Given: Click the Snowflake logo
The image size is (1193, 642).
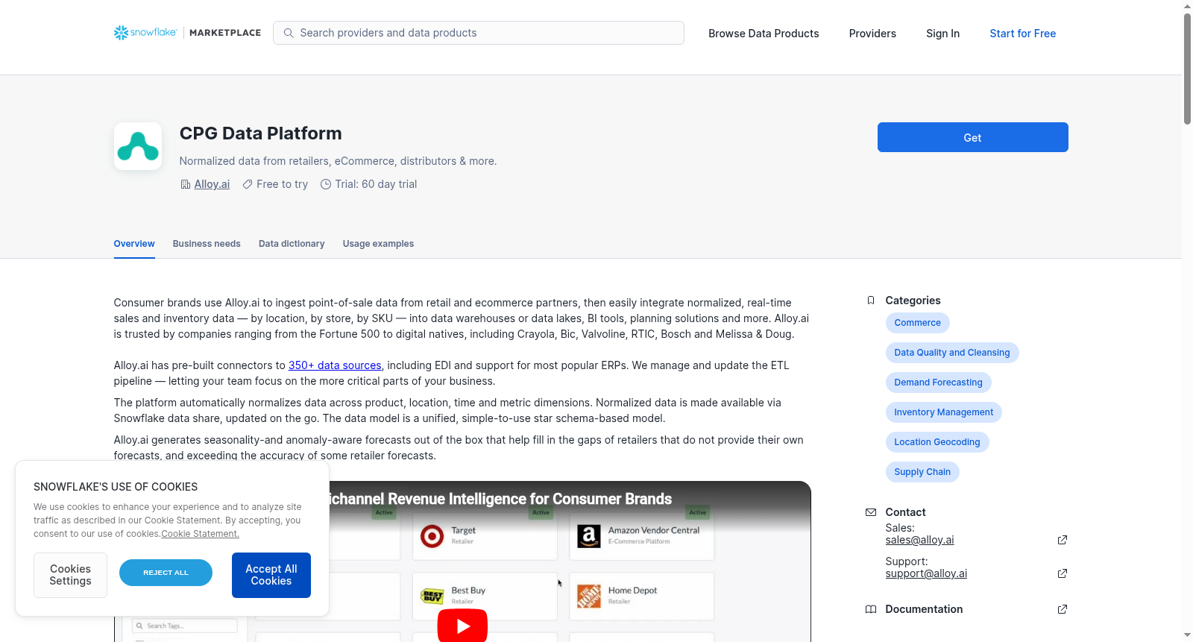Looking at the screenshot, I should [145, 33].
